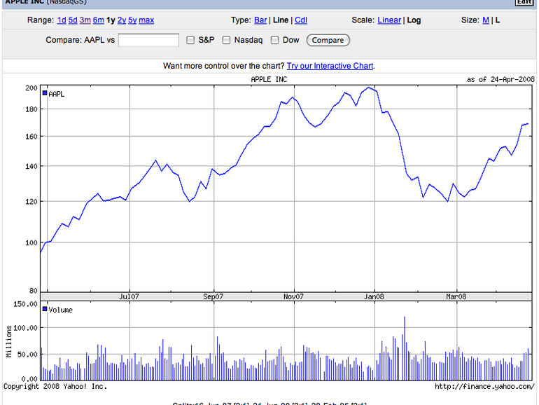Screen dimensions: 539x405
Task: Choose the 3m range link
Action: (85, 20)
